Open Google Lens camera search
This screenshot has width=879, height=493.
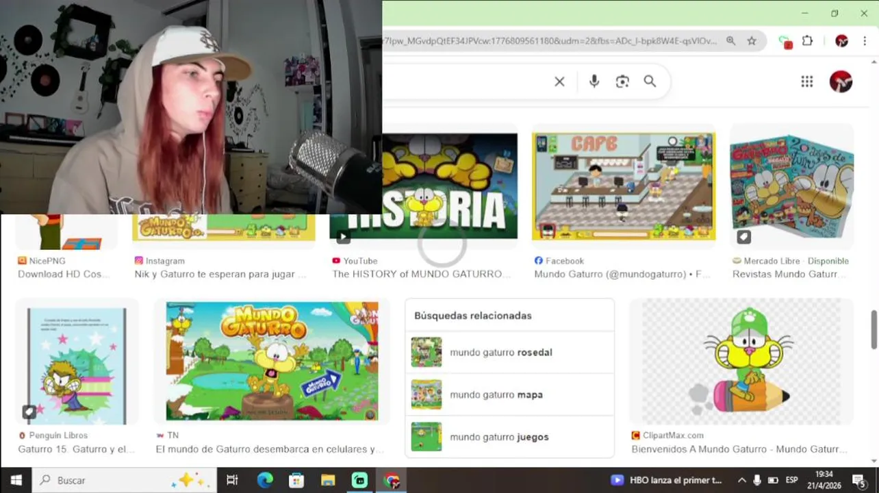622,81
